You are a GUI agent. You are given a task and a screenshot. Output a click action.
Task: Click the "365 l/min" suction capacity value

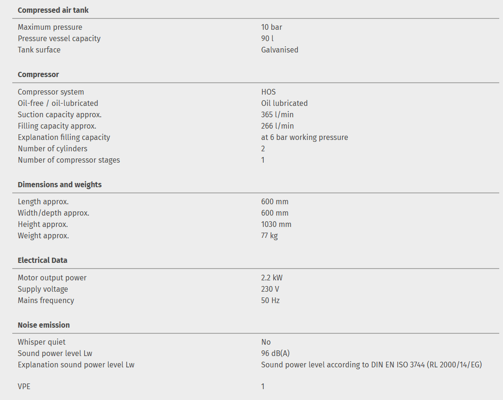click(x=277, y=114)
